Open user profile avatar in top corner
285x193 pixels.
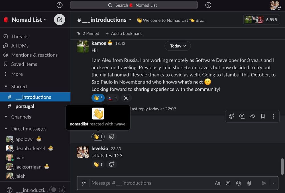coord(275,5)
